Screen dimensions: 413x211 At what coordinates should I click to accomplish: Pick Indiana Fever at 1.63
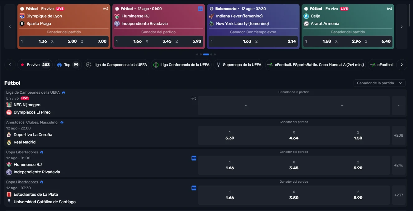coord(231,41)
